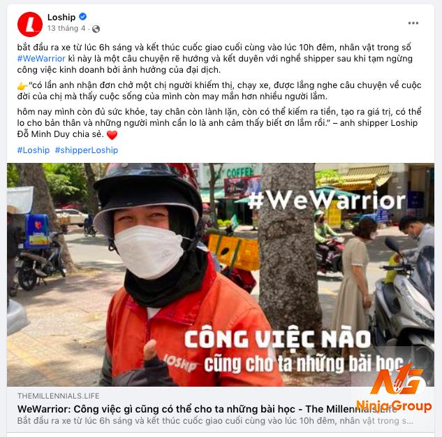The image size is (442, 437).
Task: Click the red heart emoji in post
Action: pyautogui.click(x=112, y=135)
